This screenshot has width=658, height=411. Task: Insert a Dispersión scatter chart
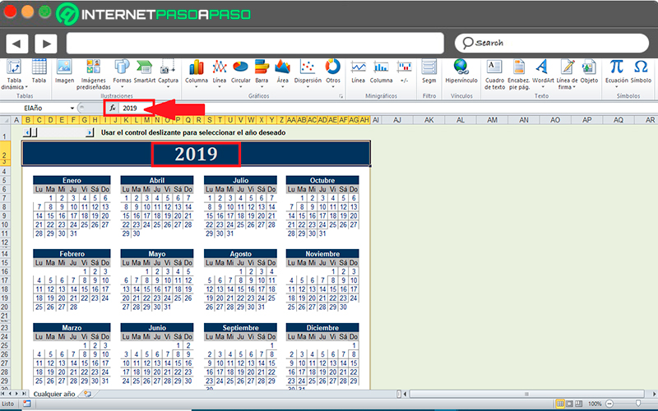pos(308,72)
